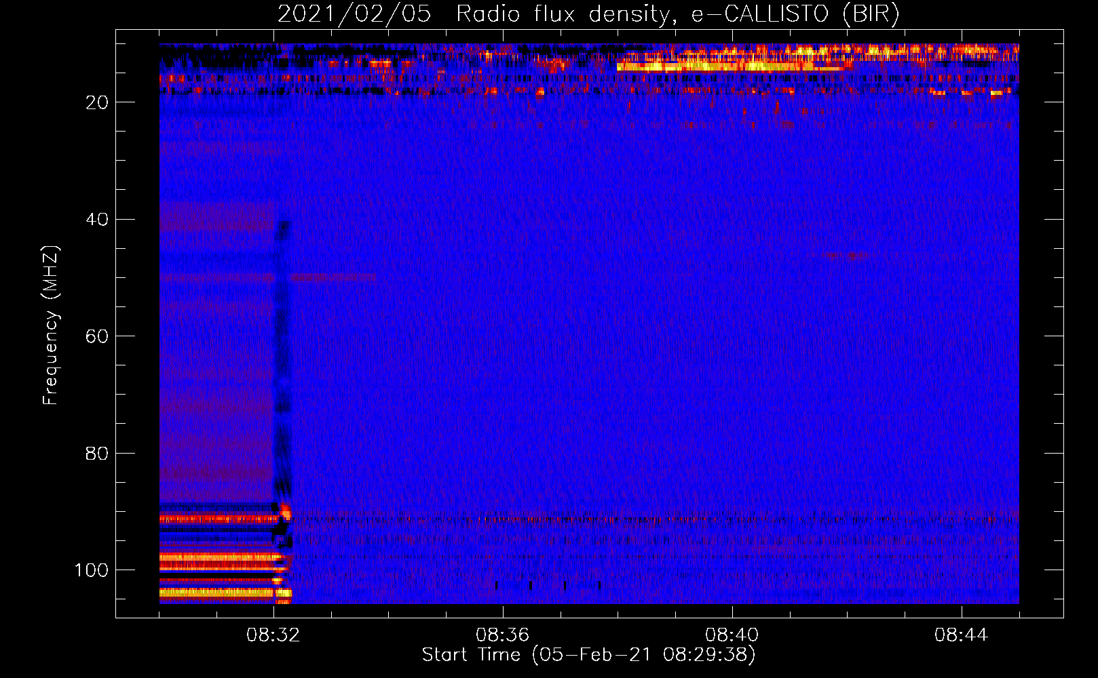Click the '80' frequency tick label

(97, 454)
